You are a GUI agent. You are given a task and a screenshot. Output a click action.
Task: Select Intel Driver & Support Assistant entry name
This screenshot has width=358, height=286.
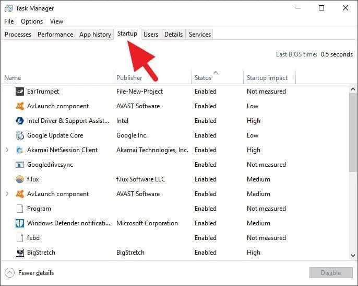[x=68, y=121]
